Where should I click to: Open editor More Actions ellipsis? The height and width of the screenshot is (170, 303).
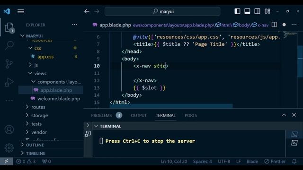tap(294, 25)
